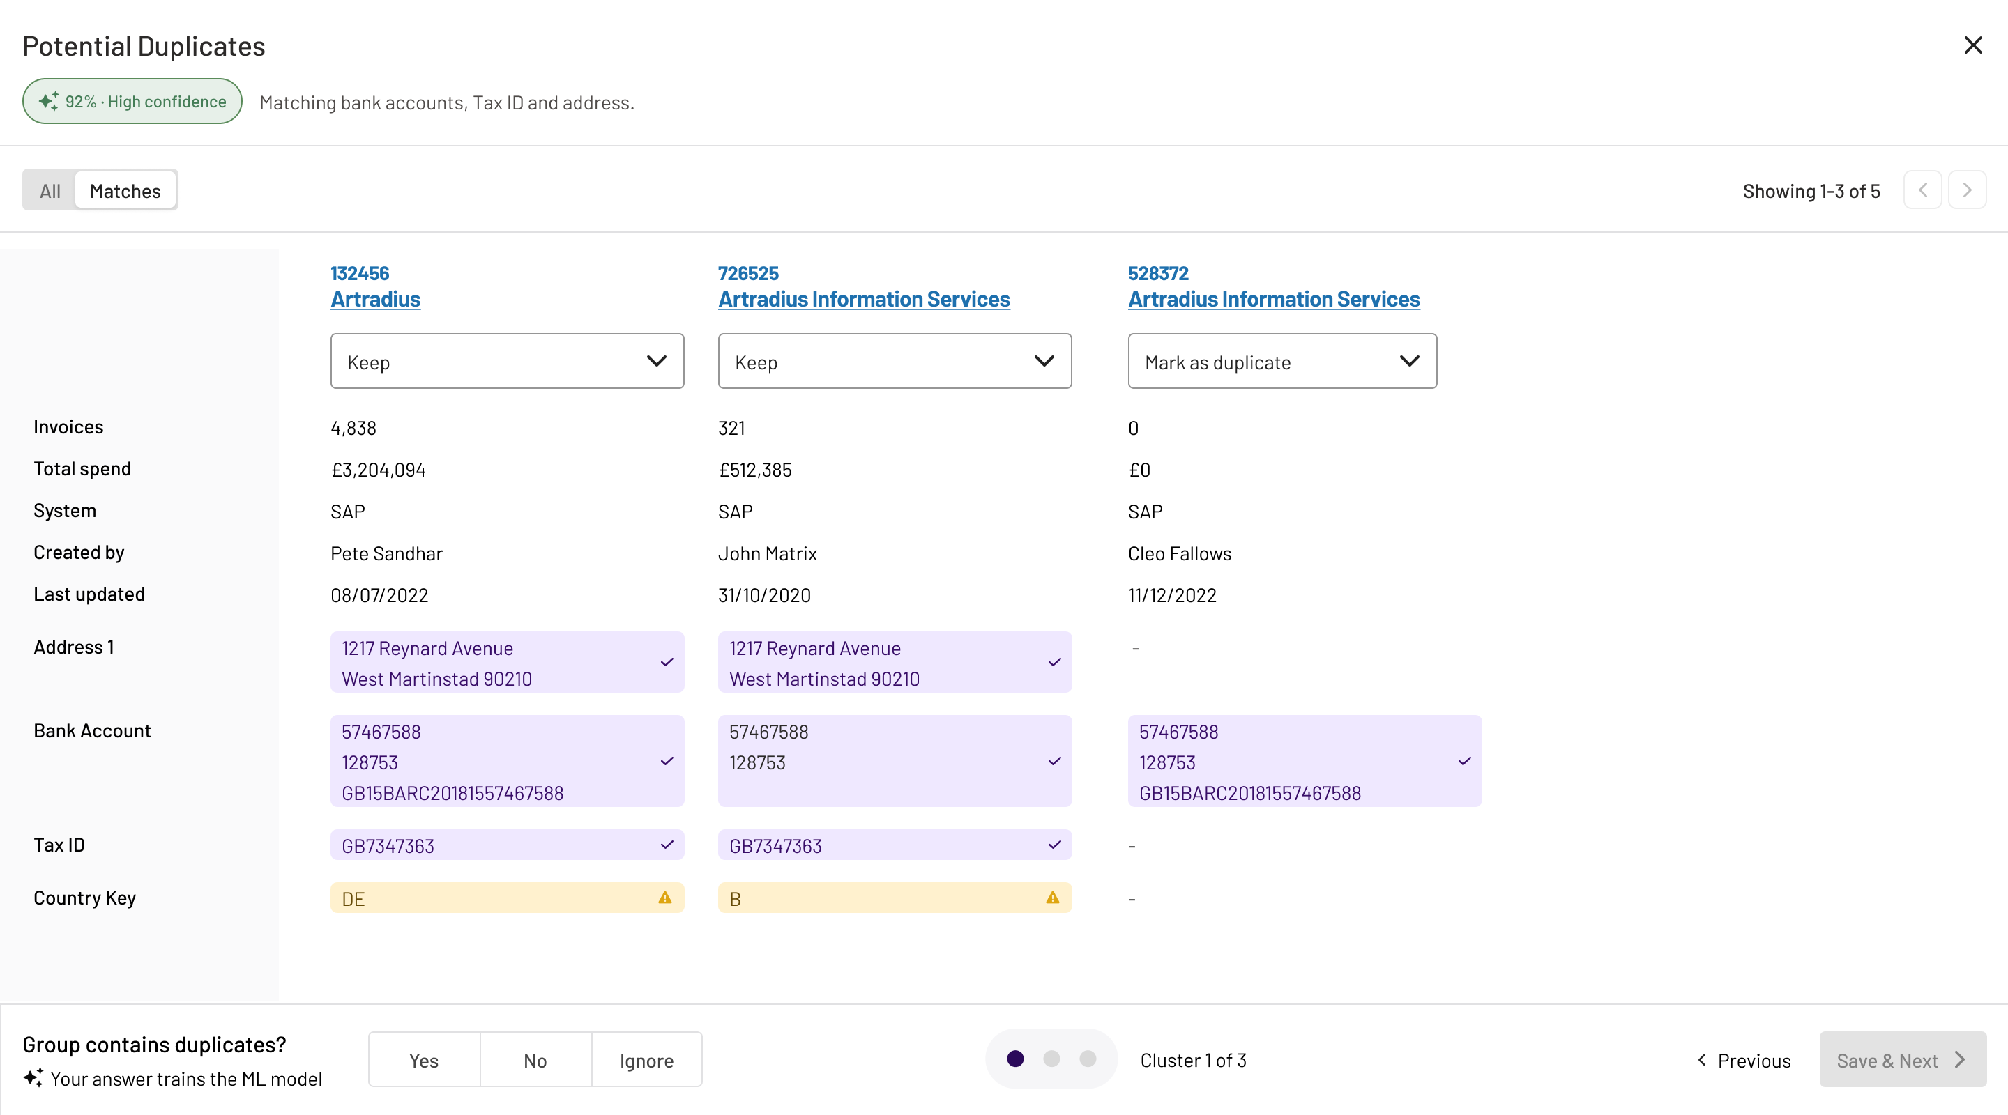Click the sparkle icon in confidence badge
The height and width of the screenshot is (1115, 2008).
coord(48,101)
